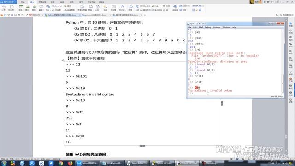Click the WPS document vertical scrollbar
The width and height of the screenshot is (295, 166).
coord(286,87)
